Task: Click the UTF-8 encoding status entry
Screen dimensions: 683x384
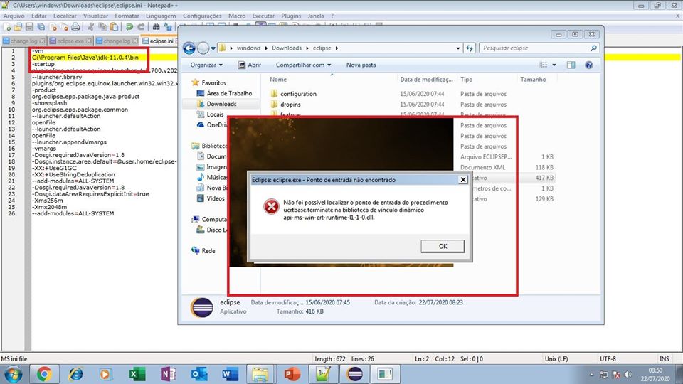Action: coord(608,358)
